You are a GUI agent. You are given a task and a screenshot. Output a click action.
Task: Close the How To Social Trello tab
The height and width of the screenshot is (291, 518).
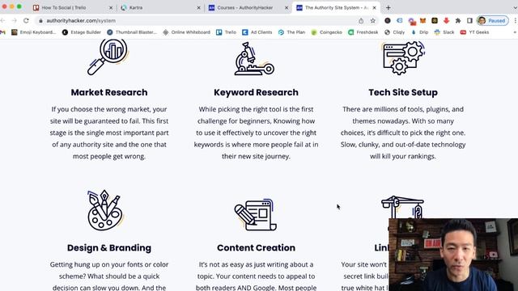pyautogui.click(x=111, y=7)
